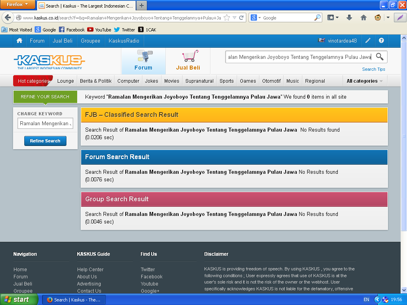Select the Sports category

[227, 81]
